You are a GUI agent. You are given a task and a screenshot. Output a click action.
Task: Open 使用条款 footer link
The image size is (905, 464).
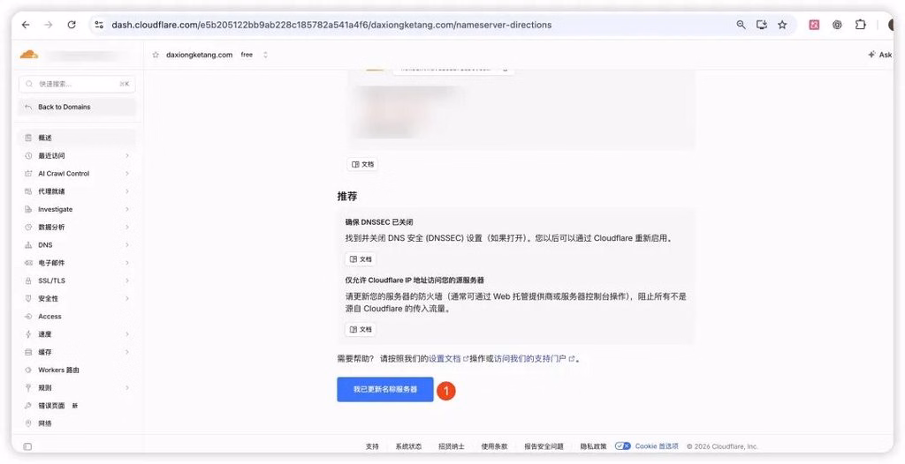pyautogui.click(x=495, y=446)
